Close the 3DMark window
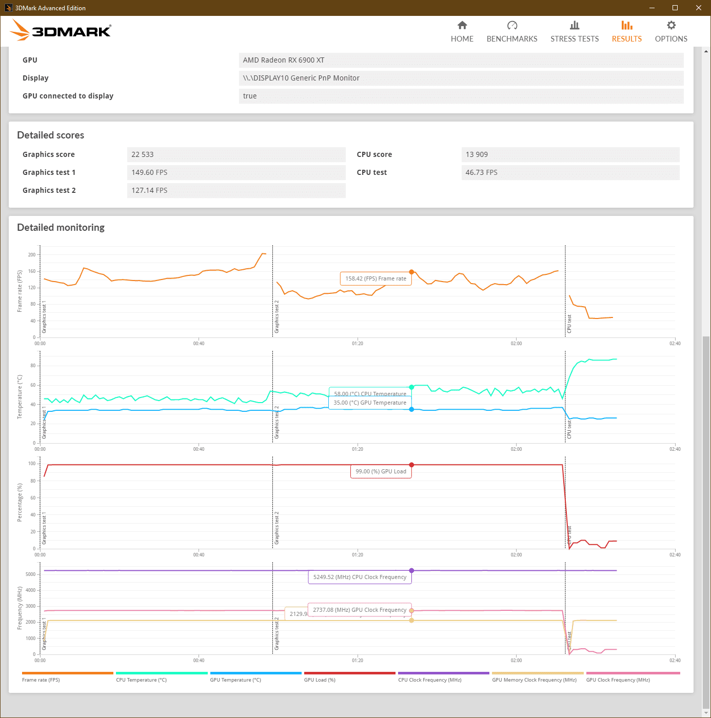Image resolution: width=711 pixels, height=718 pixels. [x=699, y=8]
